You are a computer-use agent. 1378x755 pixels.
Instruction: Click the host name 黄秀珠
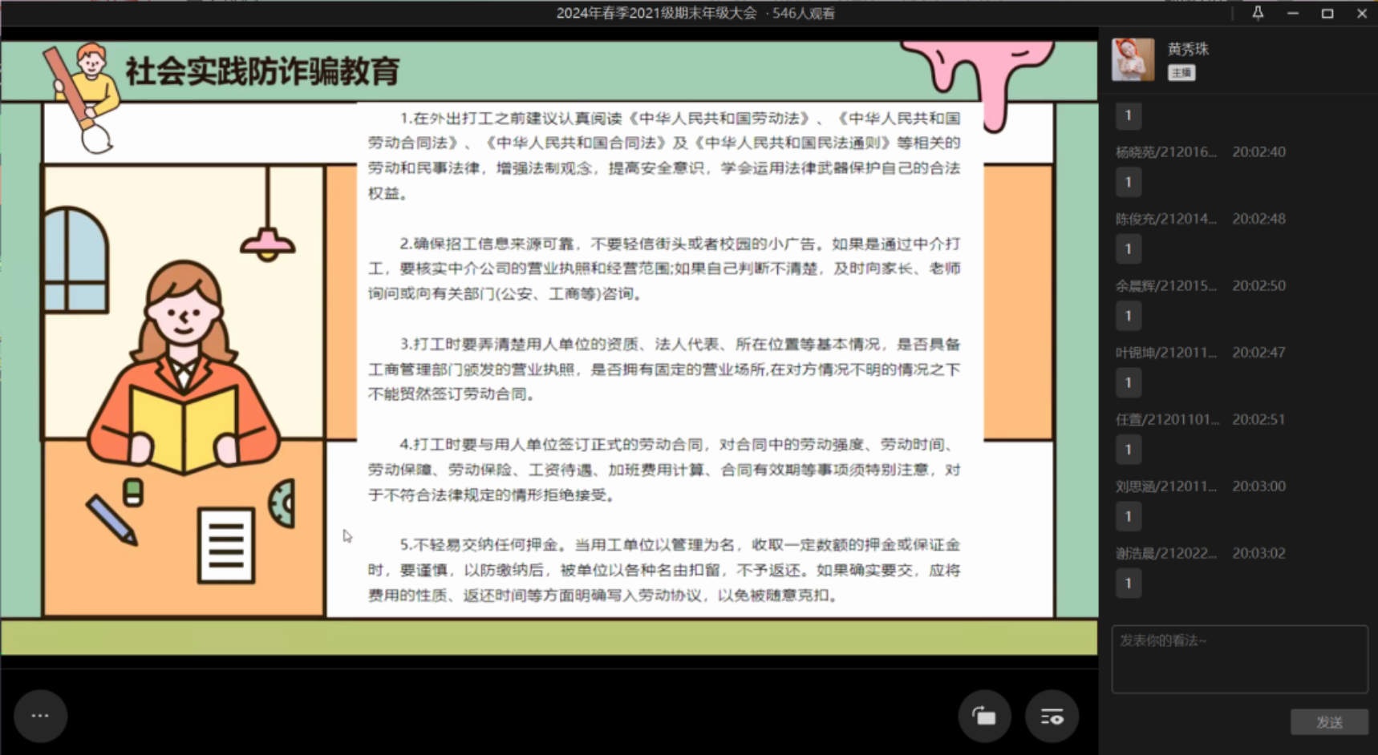coord(1188,49)
